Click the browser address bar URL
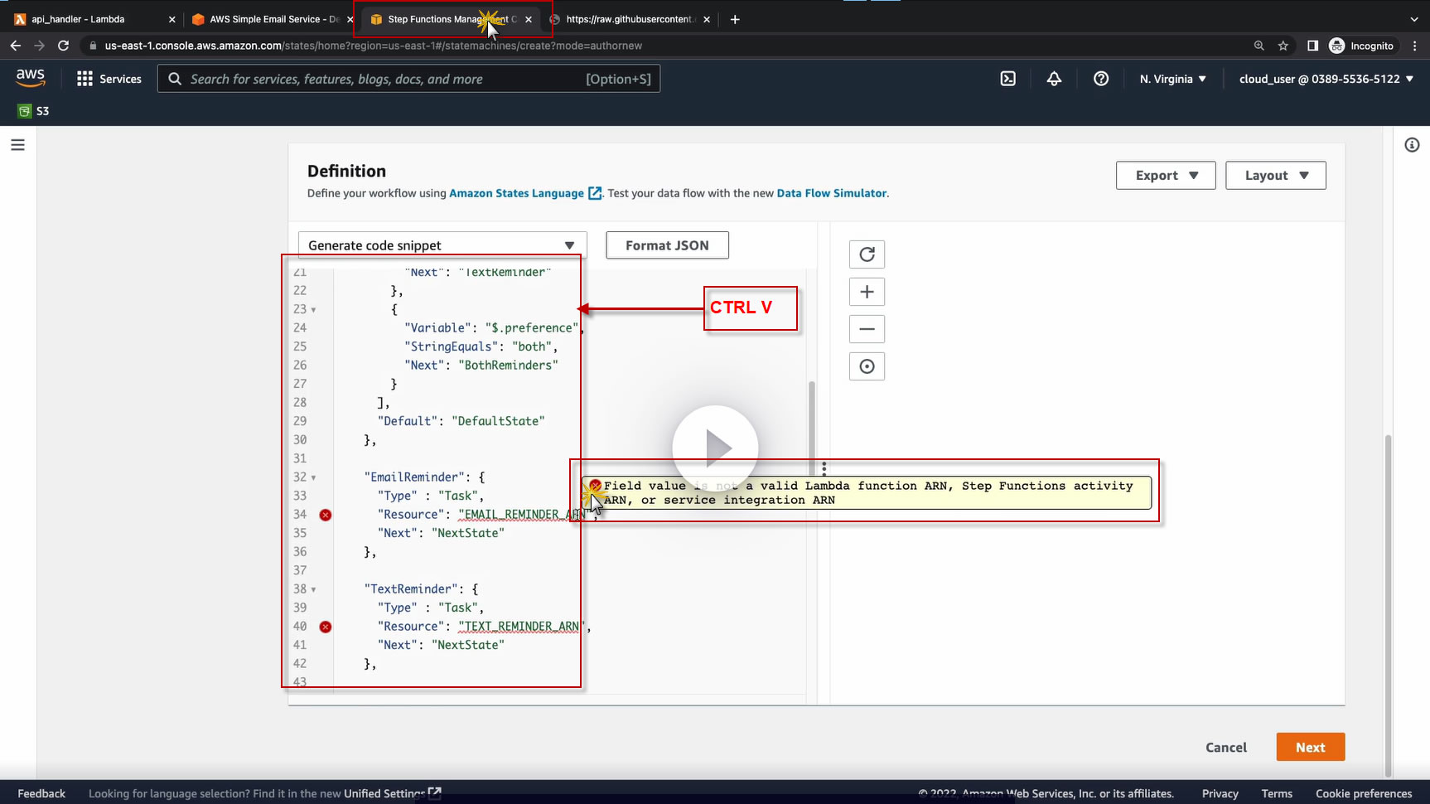The height and width of the screenshot is (804, 1430). [x=373, y=46]
